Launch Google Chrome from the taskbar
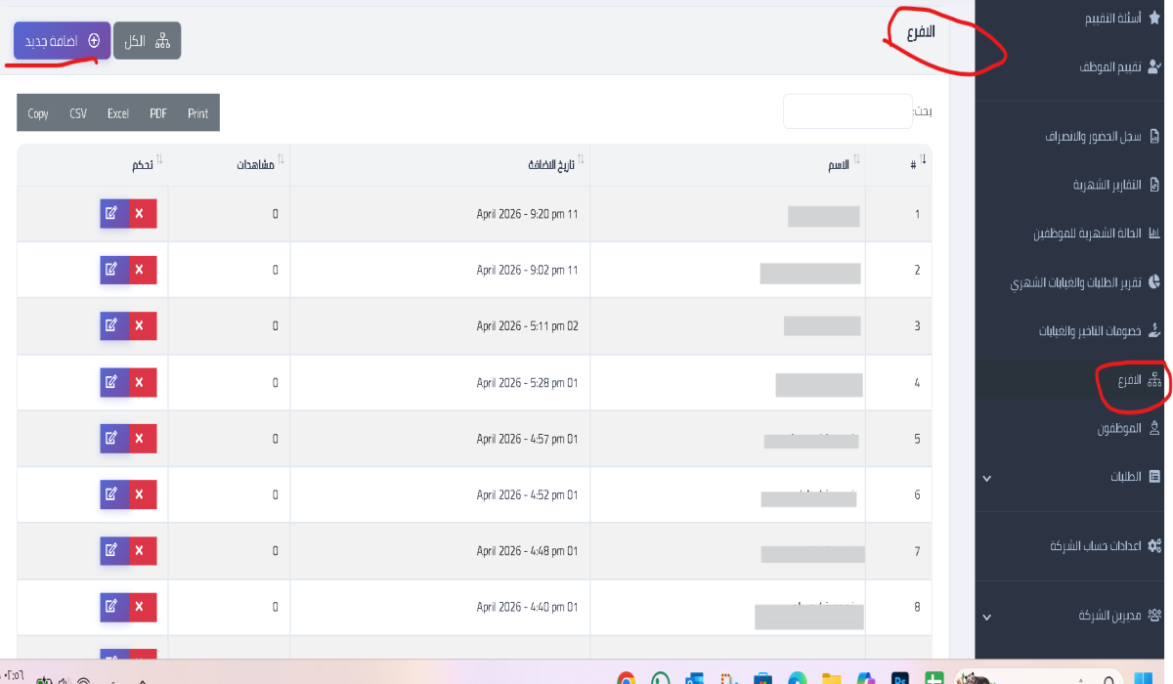The height and width of the screenshot is (684, 1173). (627, 679)
